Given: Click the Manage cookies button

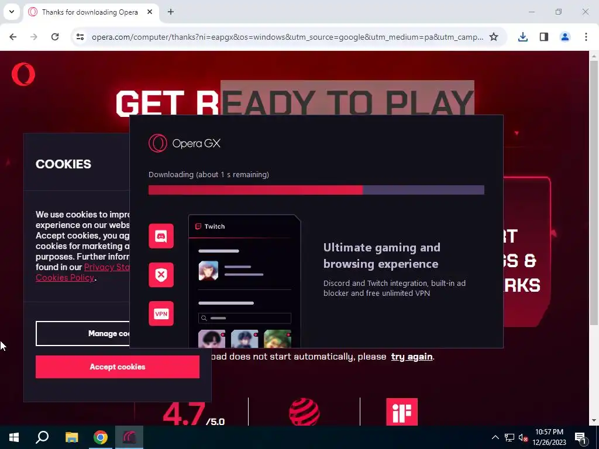Looking at the screenshot, I should (x=82, y=334).
